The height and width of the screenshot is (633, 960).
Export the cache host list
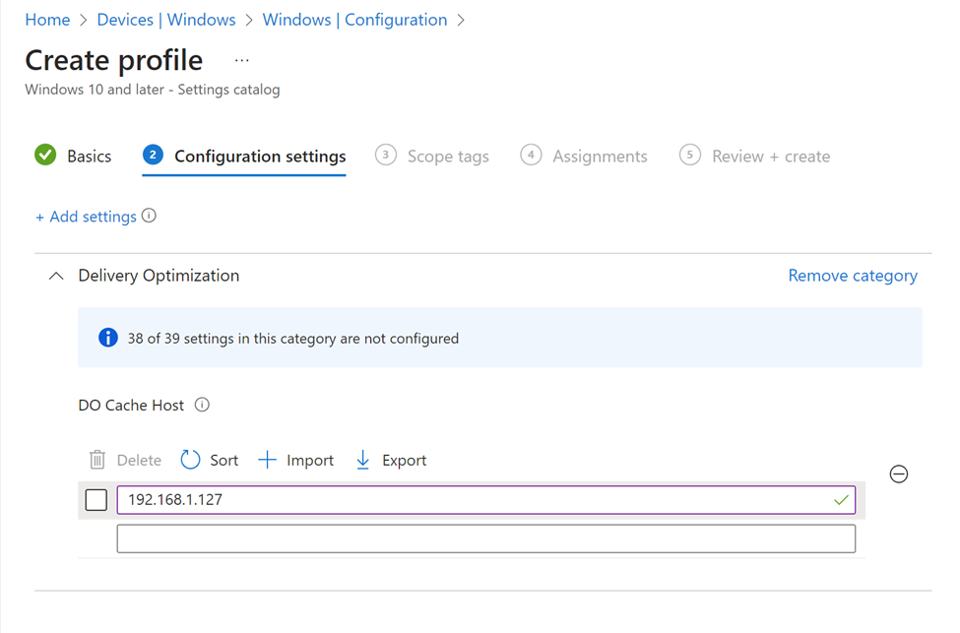390,460
